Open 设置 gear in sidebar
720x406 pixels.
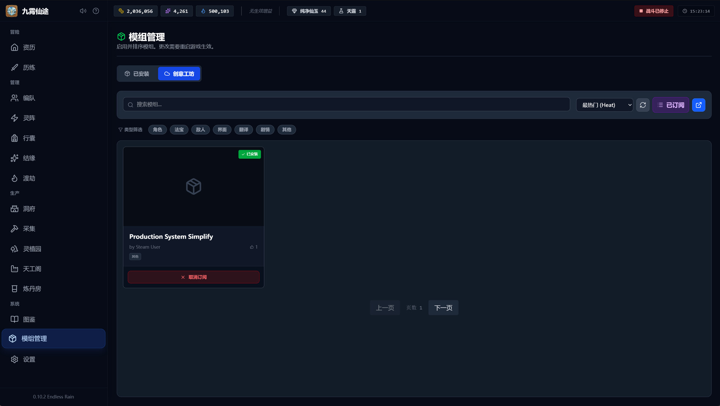coord(29,359)
